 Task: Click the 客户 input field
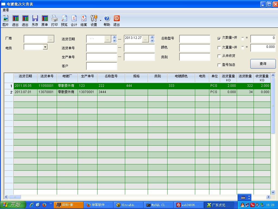[102, 66]
